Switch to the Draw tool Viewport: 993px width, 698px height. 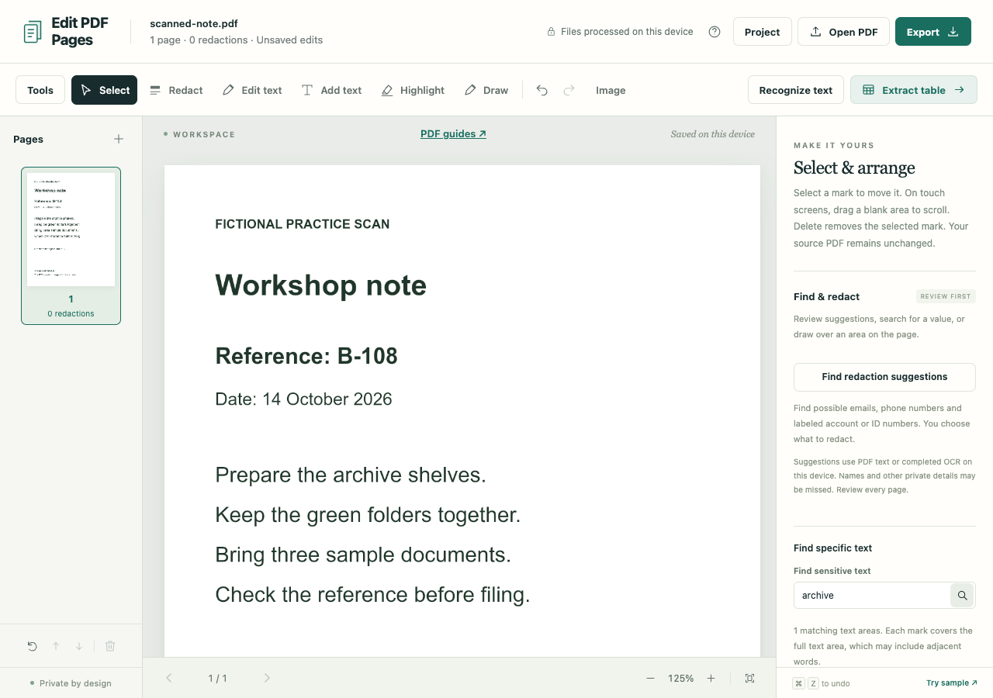pos(486,90)
